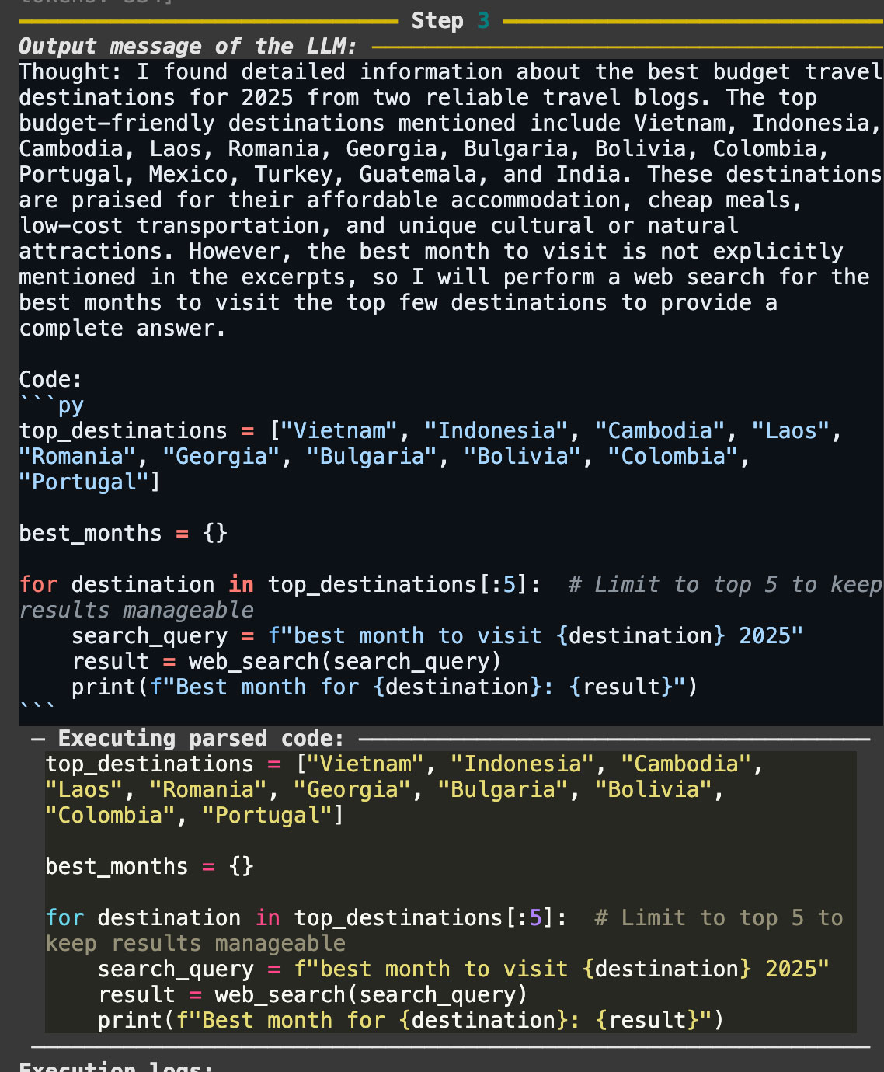The image size is (884, 1072).
Task: Click the closing ``` code fence
Action: (x=37, y=708)
